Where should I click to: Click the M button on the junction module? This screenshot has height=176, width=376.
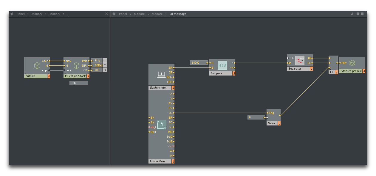(x=331, y=72)
